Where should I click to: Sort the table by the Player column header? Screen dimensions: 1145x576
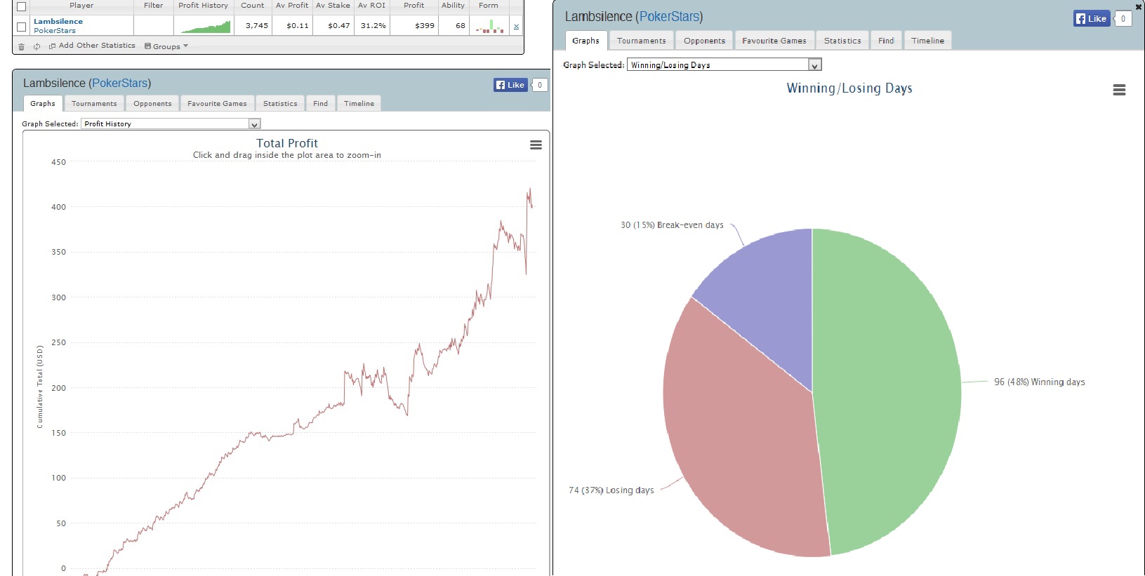point(81,6)
